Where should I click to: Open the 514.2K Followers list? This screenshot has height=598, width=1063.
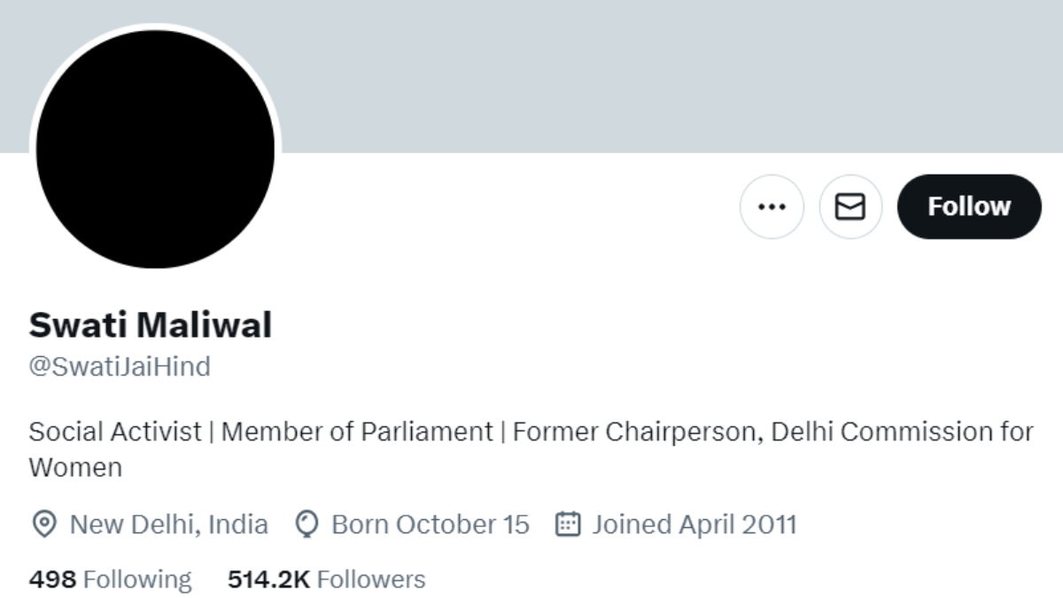(x=326, y=579)
